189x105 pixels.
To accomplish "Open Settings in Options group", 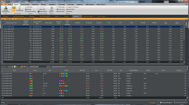I will coord(28,9).
